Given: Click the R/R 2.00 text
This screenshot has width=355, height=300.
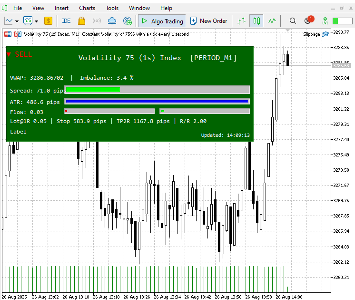Looking at the screenshot, I should tap(193, 121).
